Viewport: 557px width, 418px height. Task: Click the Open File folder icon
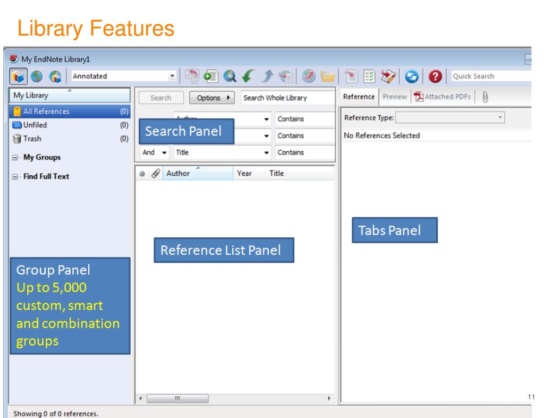327,76
